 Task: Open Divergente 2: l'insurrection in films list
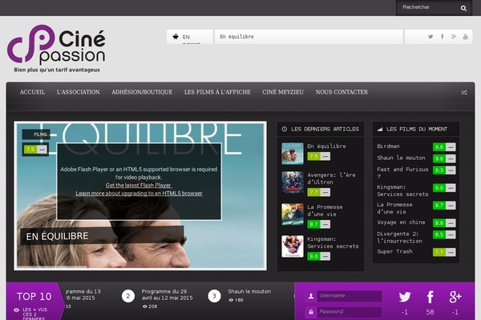pyautogui.click(x=399, y=238)
